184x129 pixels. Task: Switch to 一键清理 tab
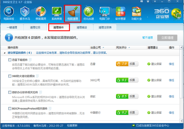pyautogui.click(x=12, y=27)
